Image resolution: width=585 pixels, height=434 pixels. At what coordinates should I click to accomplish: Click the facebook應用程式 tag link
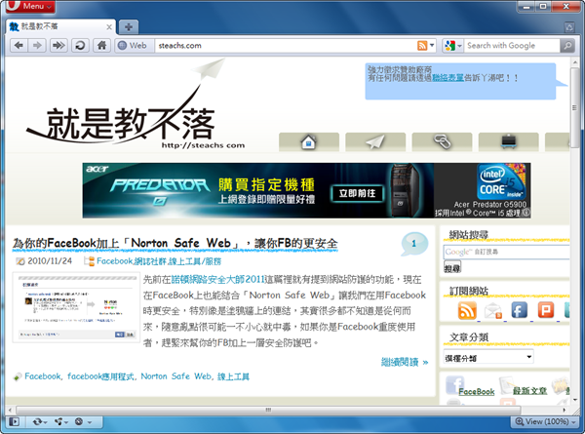pos(100,376)
